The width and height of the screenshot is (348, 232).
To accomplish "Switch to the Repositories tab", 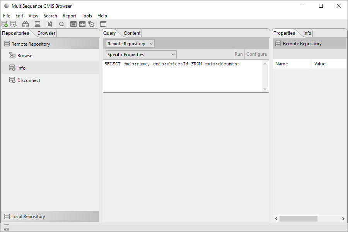I will (x=15, y=33).
